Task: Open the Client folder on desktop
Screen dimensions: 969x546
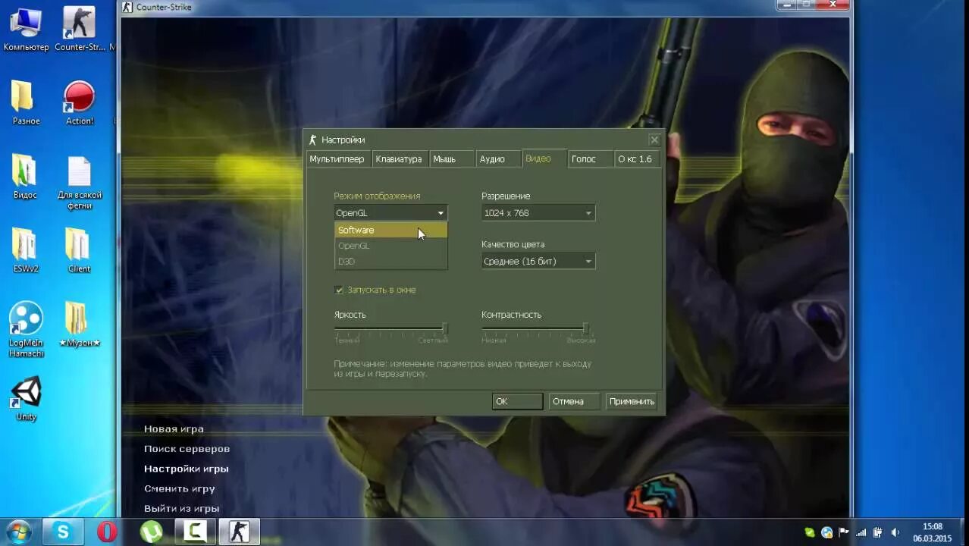Action: (x=79, y=250)
